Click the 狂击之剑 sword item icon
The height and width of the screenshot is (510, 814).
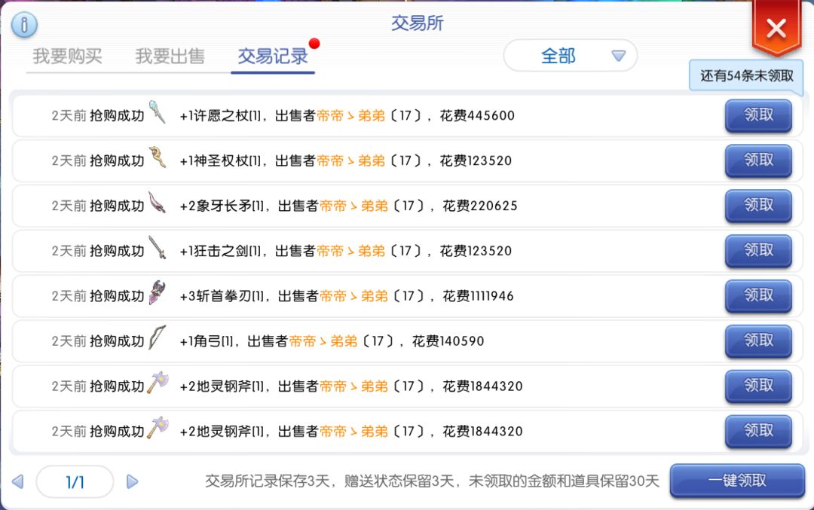click(x=158, y=248)
